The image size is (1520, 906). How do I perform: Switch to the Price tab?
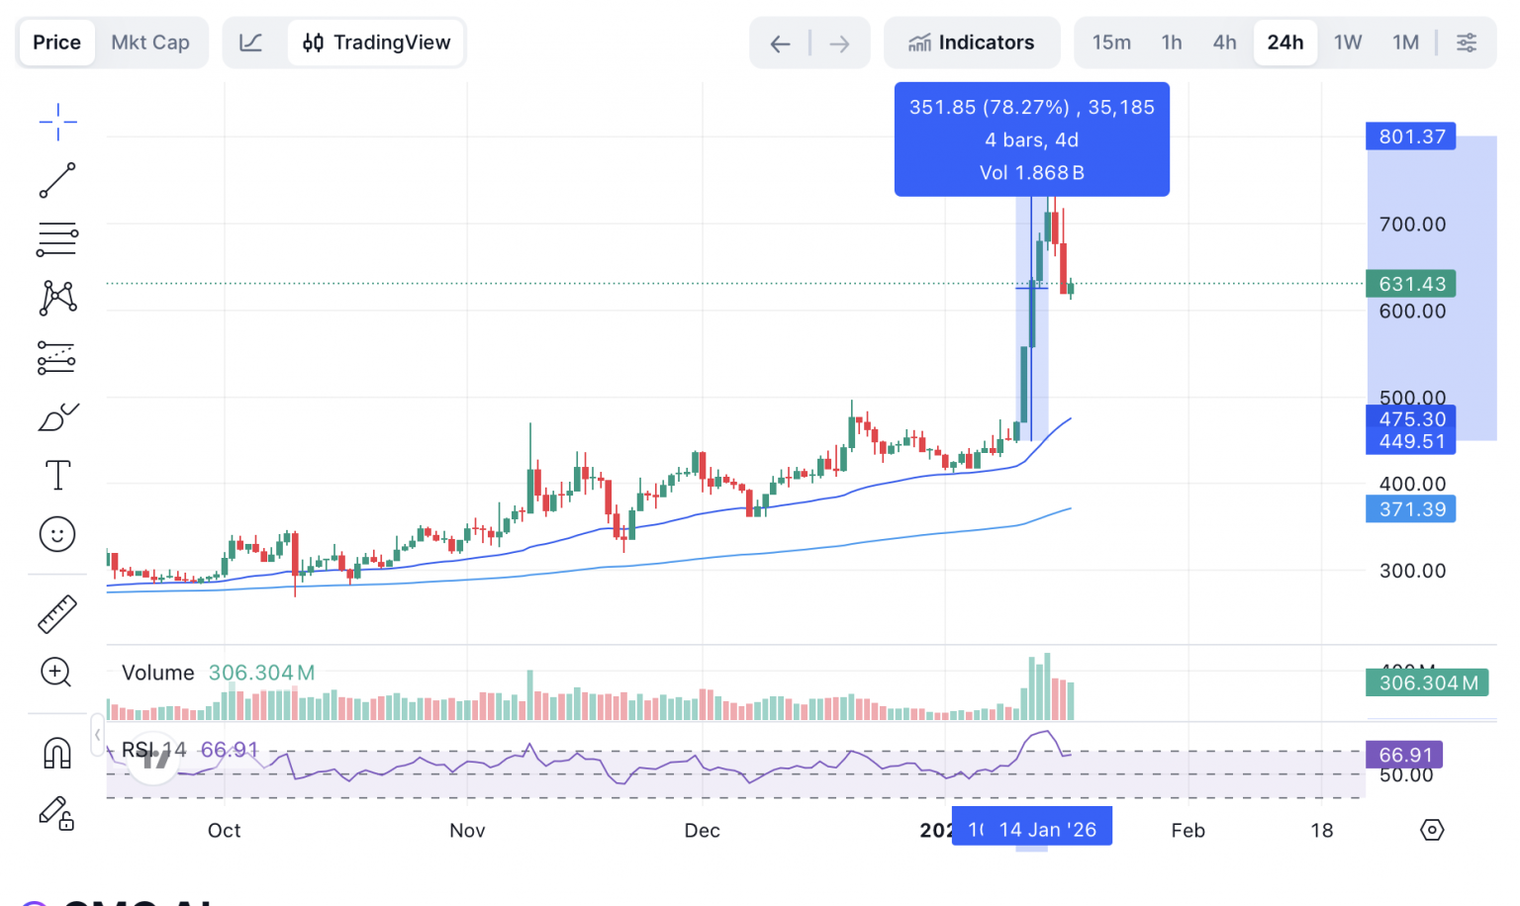click(56, 43)
